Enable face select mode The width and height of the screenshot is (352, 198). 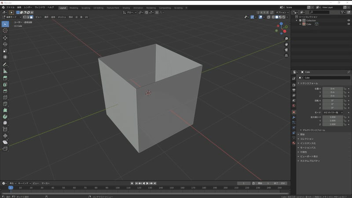coord(31,17)
